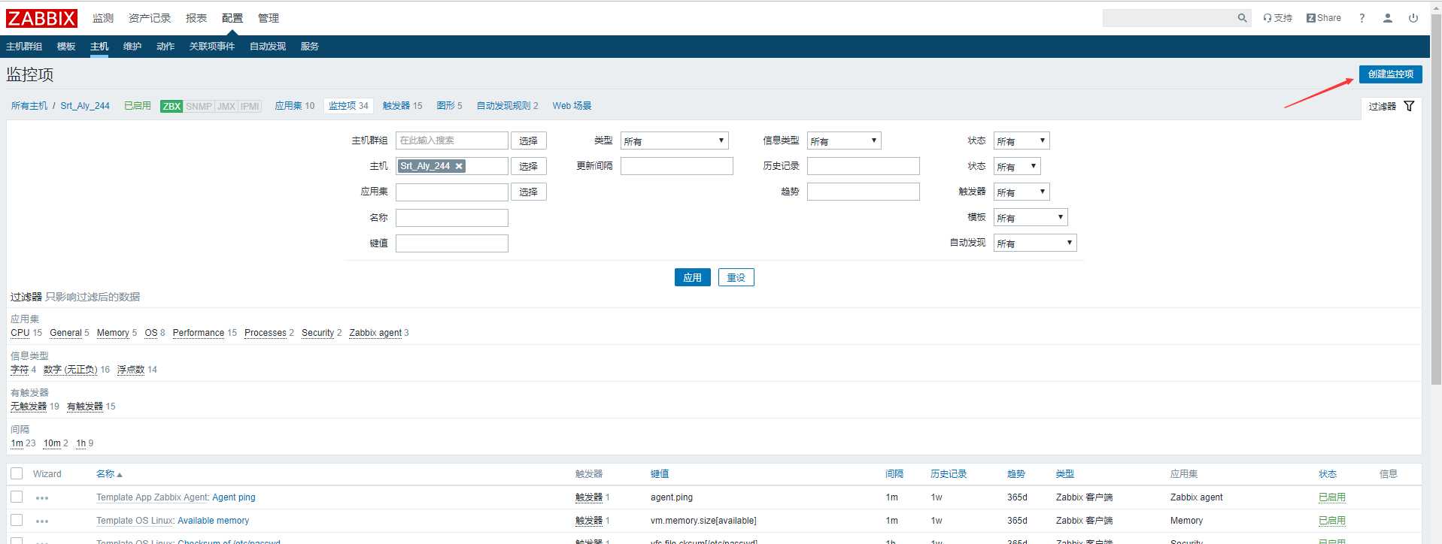Open the 资产记录 top menu

click(x=150, y=18)
